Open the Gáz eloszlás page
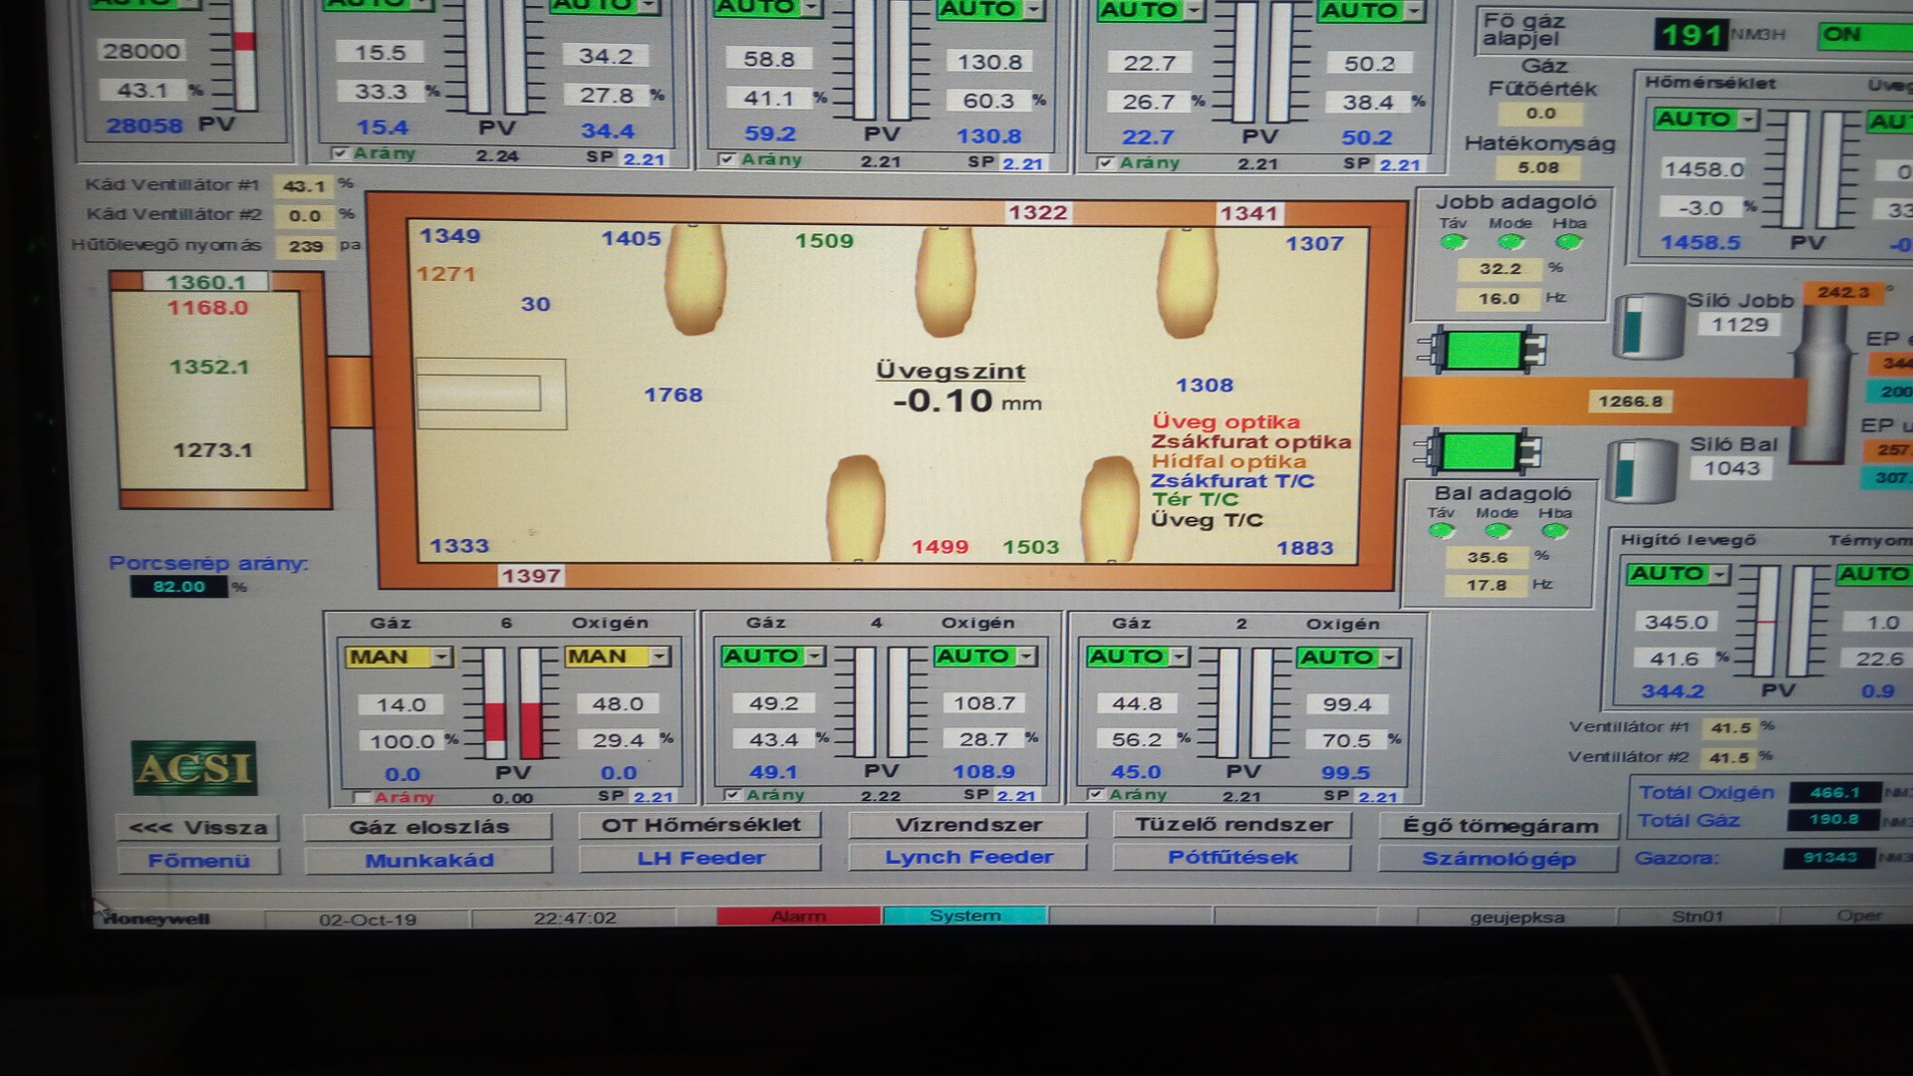1913x1076 pixels. (428, 827)
